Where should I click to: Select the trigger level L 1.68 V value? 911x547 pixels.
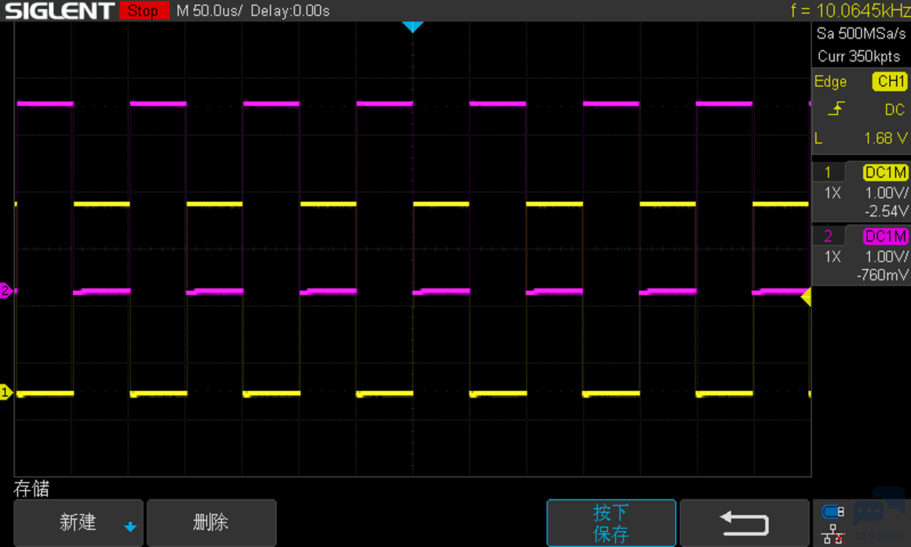click(861, 138)
